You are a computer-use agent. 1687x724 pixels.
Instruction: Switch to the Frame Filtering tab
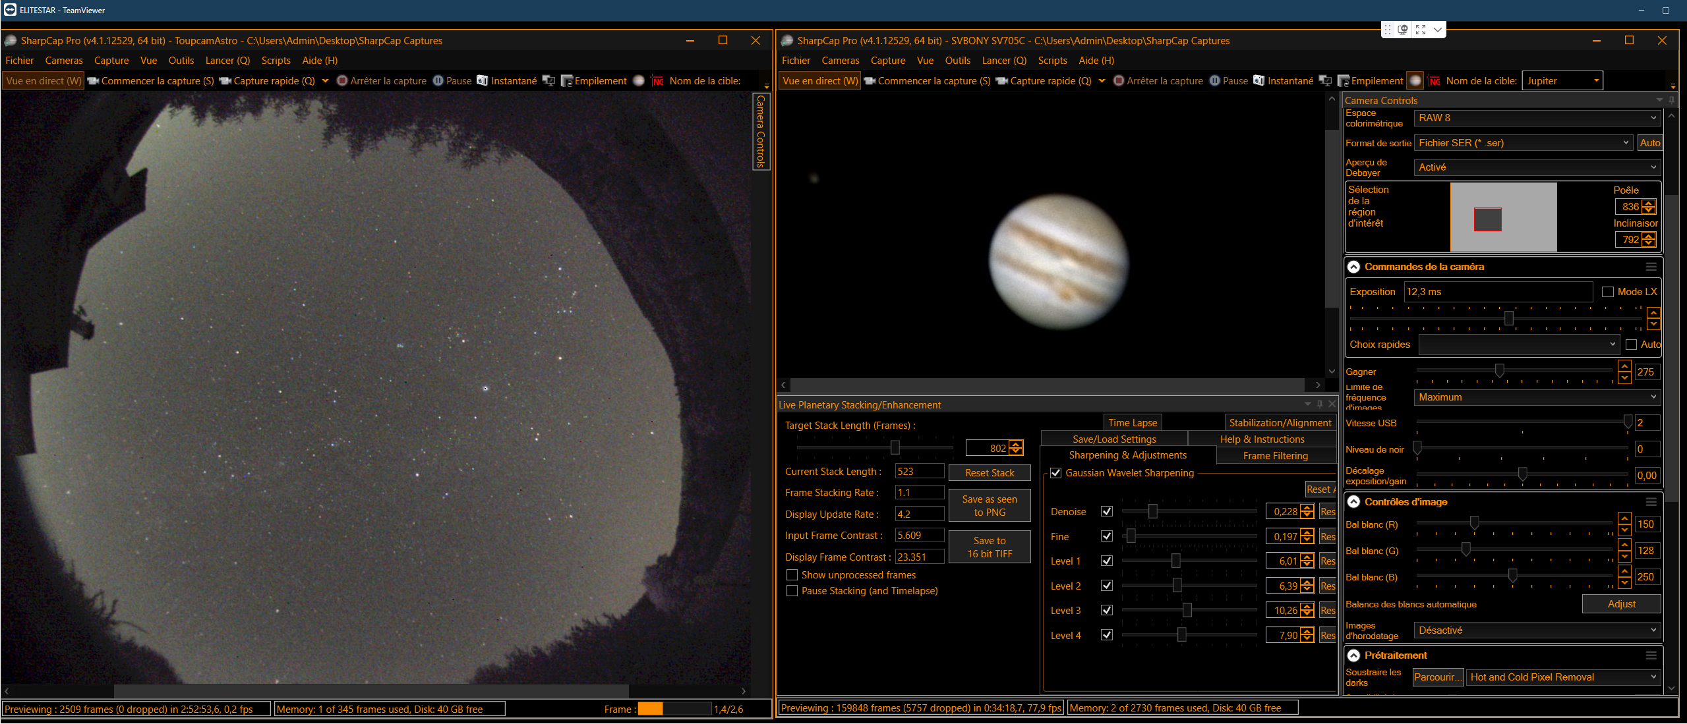click(x=1276, y=456)
